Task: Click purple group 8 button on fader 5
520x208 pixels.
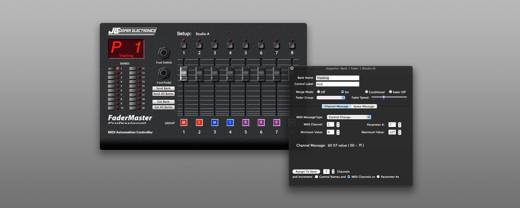Action: tap(246, 123)
